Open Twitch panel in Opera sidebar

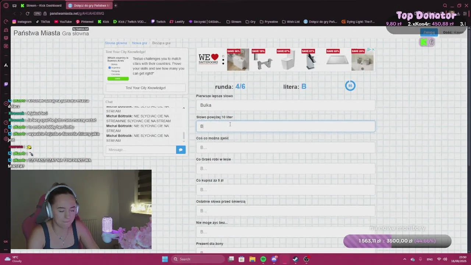(x=6, y=84)
